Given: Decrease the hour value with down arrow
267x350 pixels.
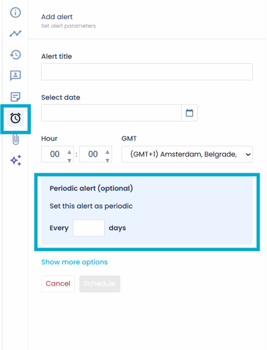Looking at the screenshot, I should [x=70, y=160].
